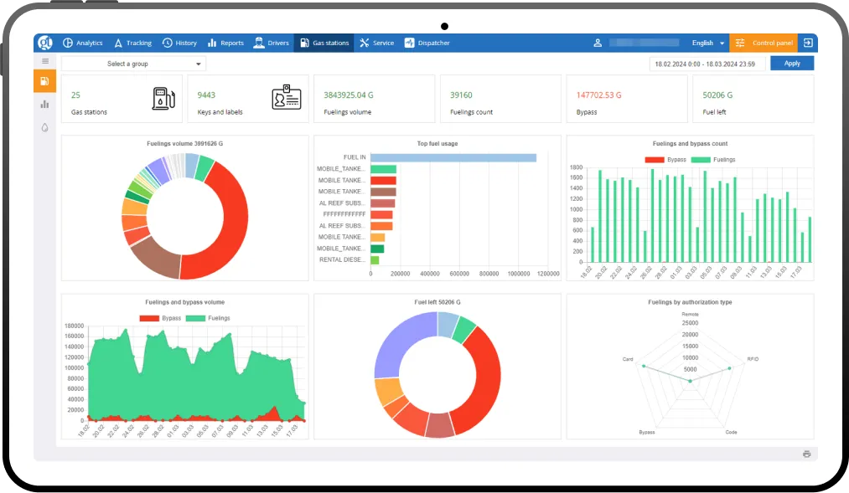Click the Apply button for the date range

(x=791, y=62)
